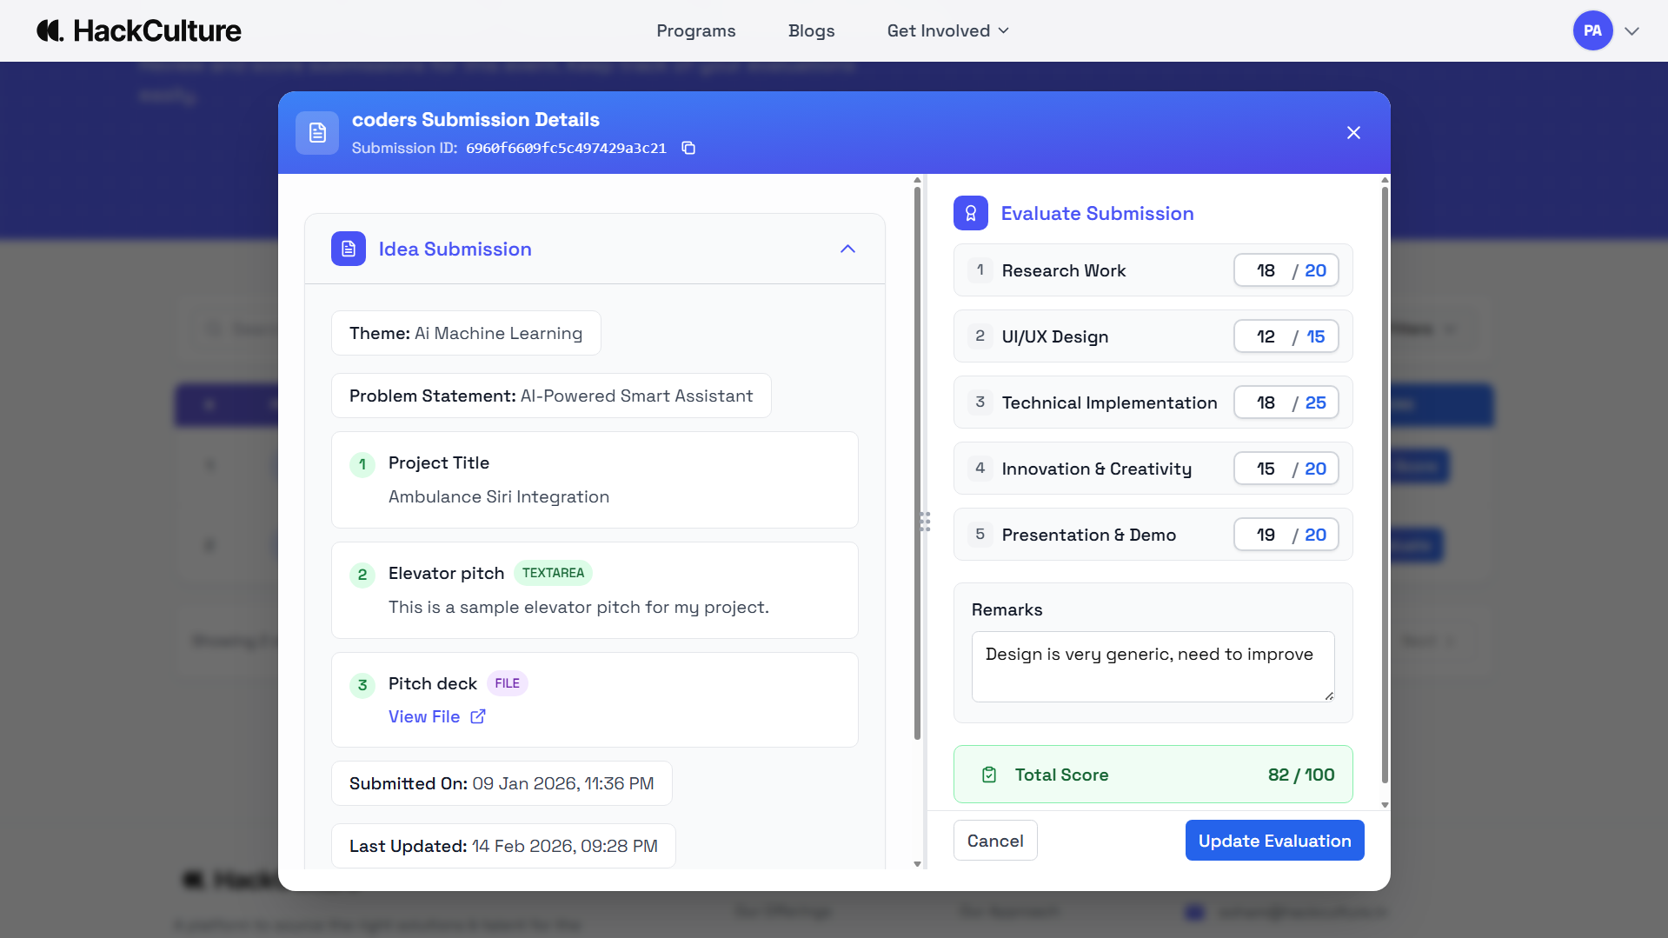The image size is (1668, 938).
Task: Click the panel divider resize handle
Action: [x=925, y=522]
